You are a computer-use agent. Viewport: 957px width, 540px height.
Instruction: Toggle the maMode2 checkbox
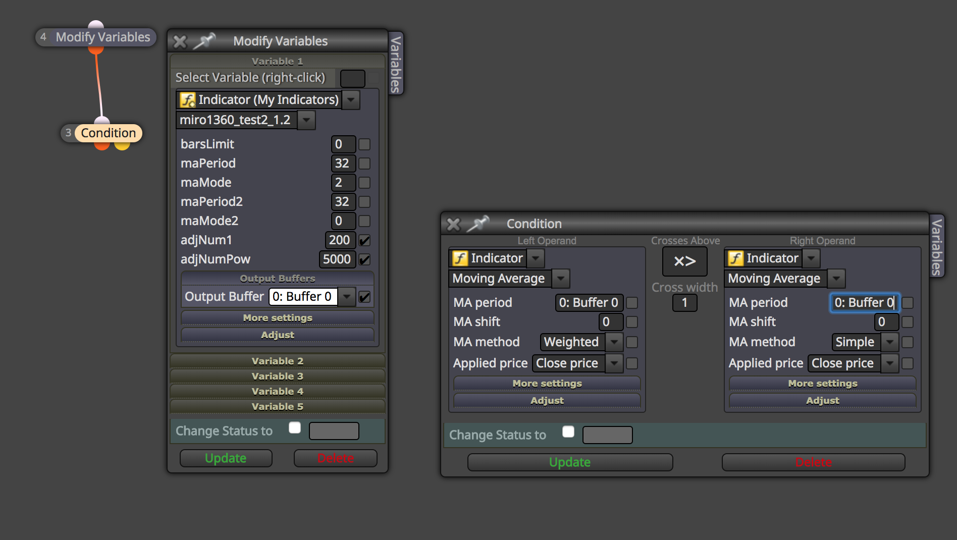point(364,221)
